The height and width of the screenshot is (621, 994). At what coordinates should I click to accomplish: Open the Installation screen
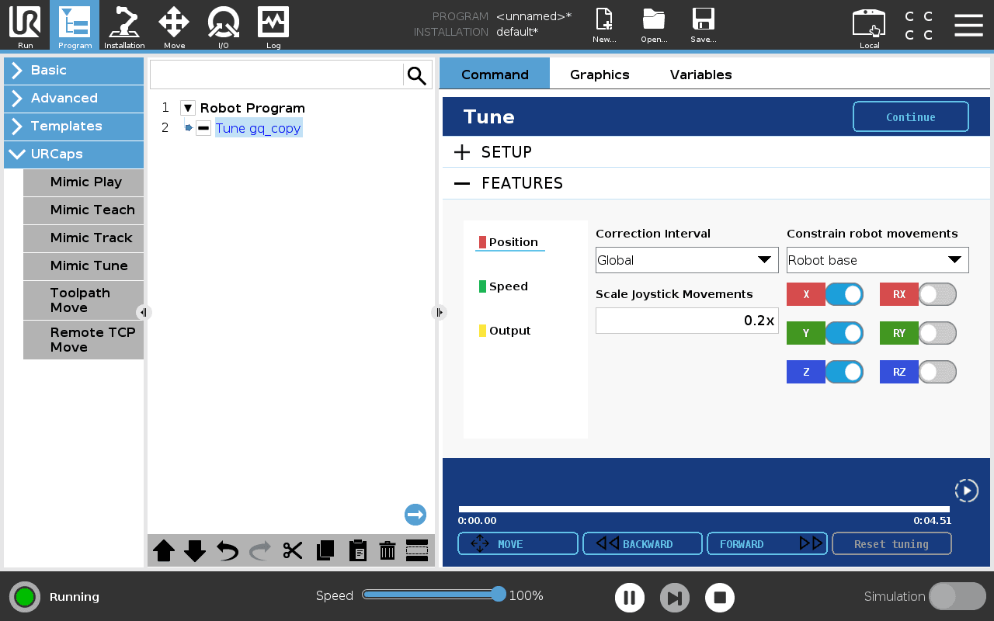[x=124, y=26]
